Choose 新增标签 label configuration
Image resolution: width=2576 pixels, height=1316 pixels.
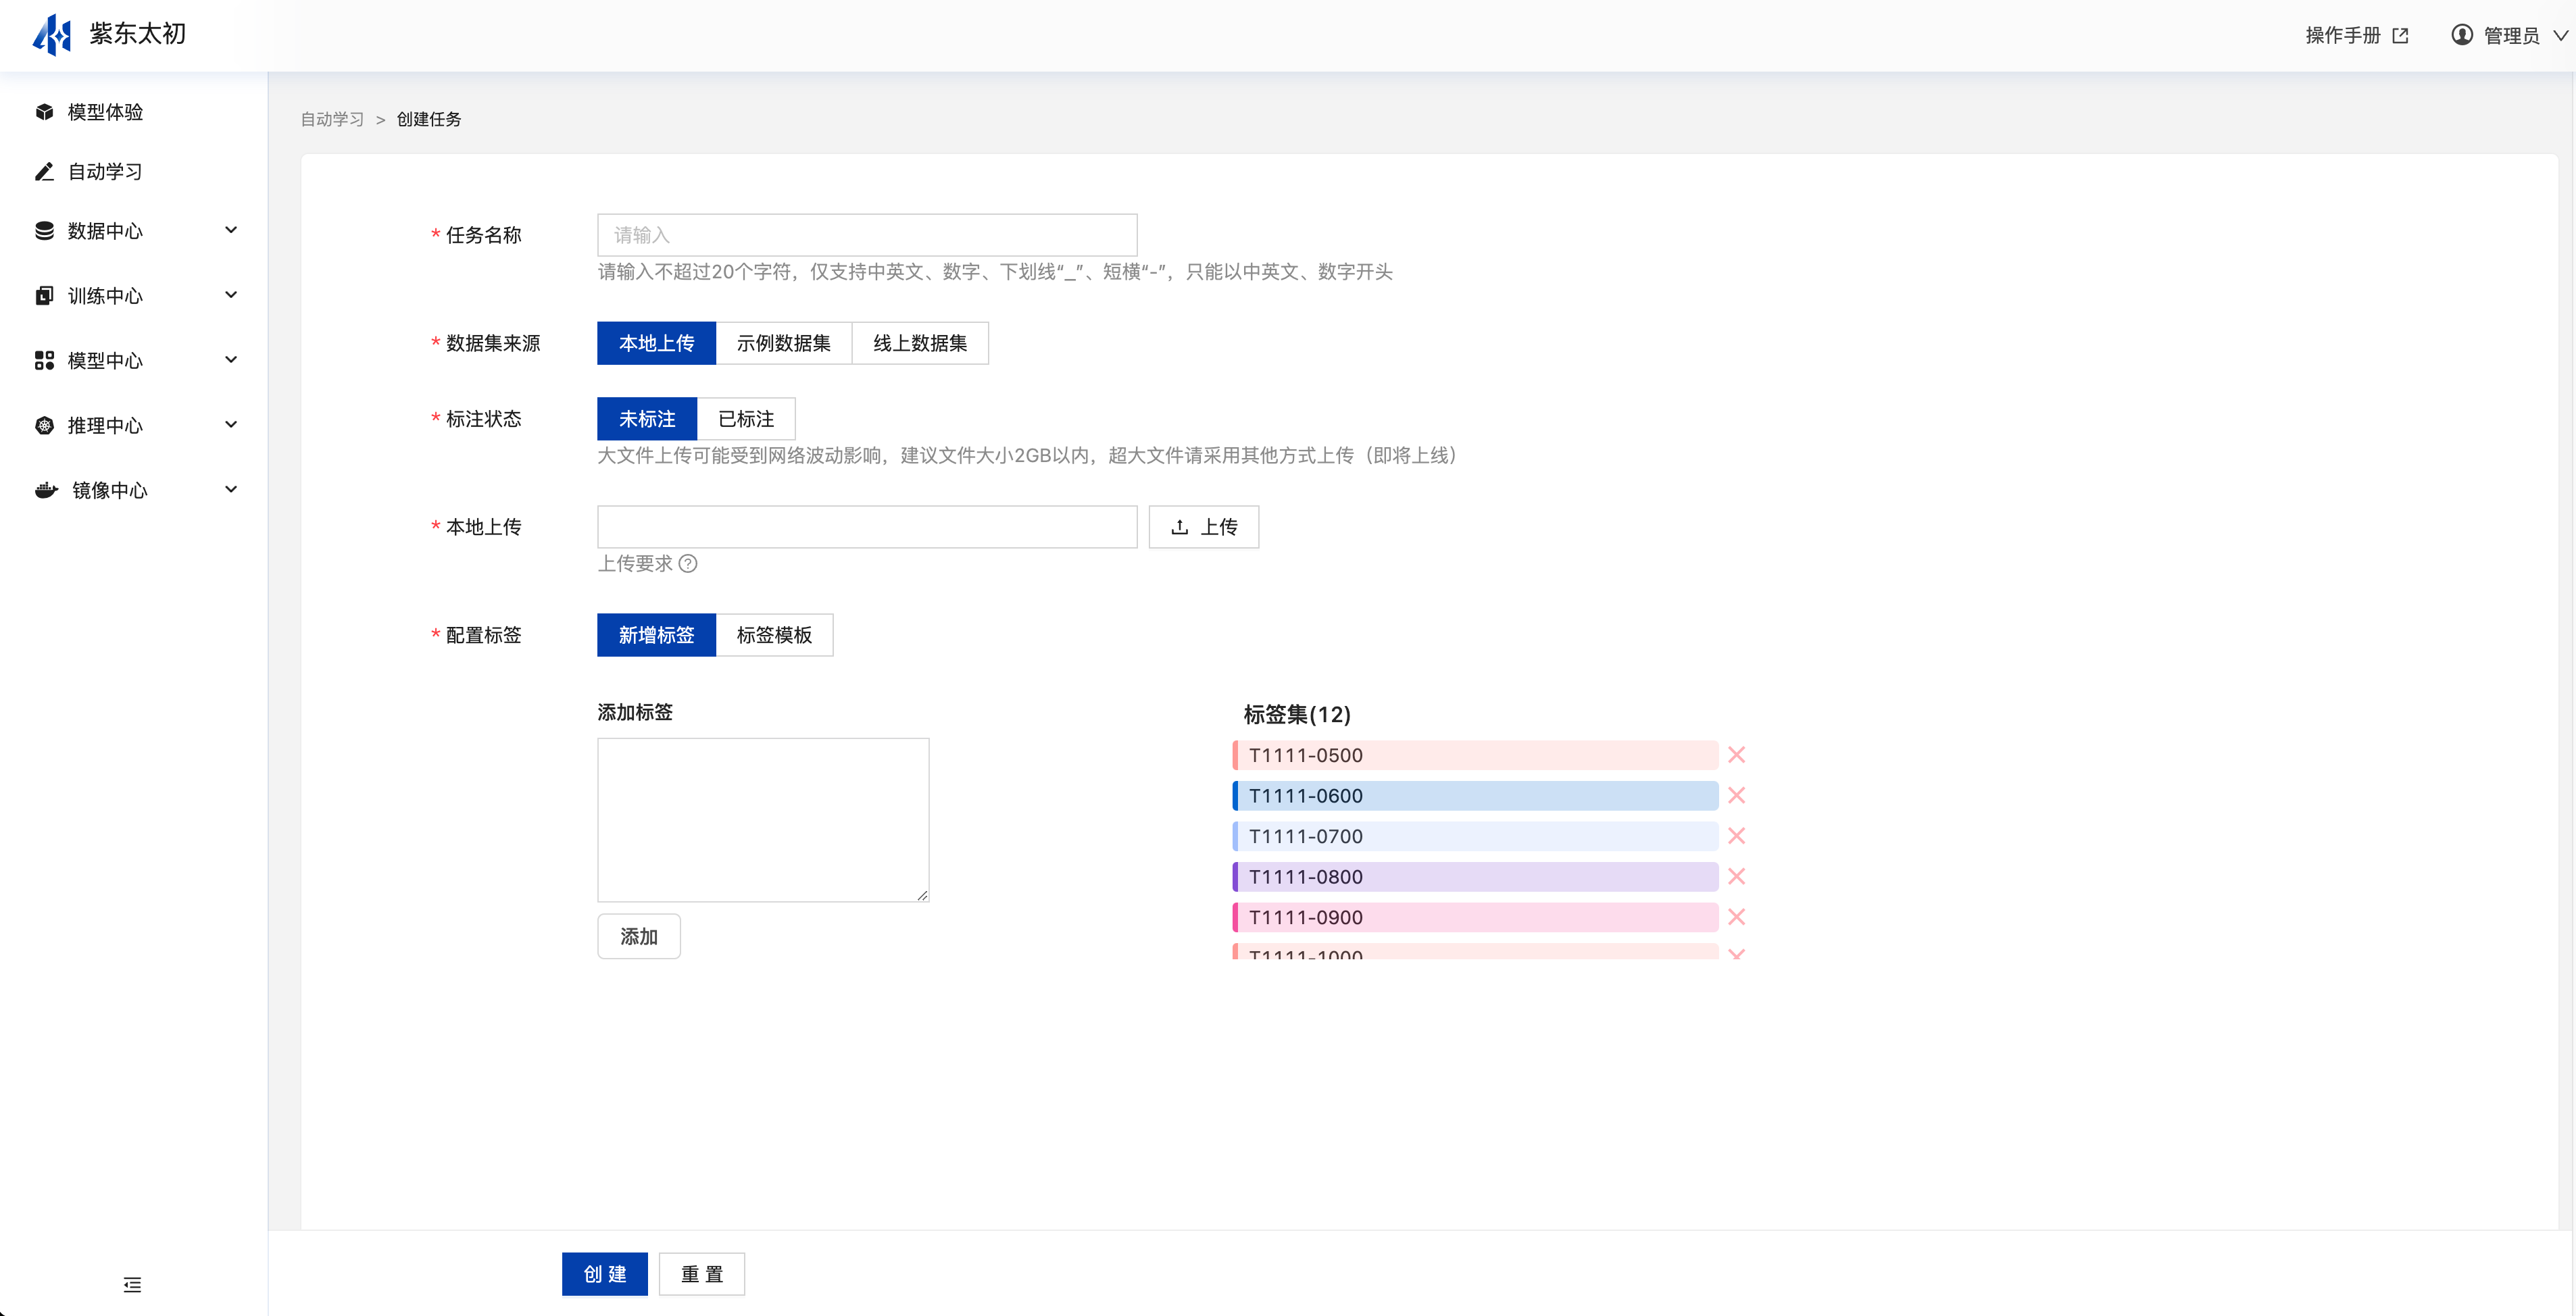coord(656,635)
